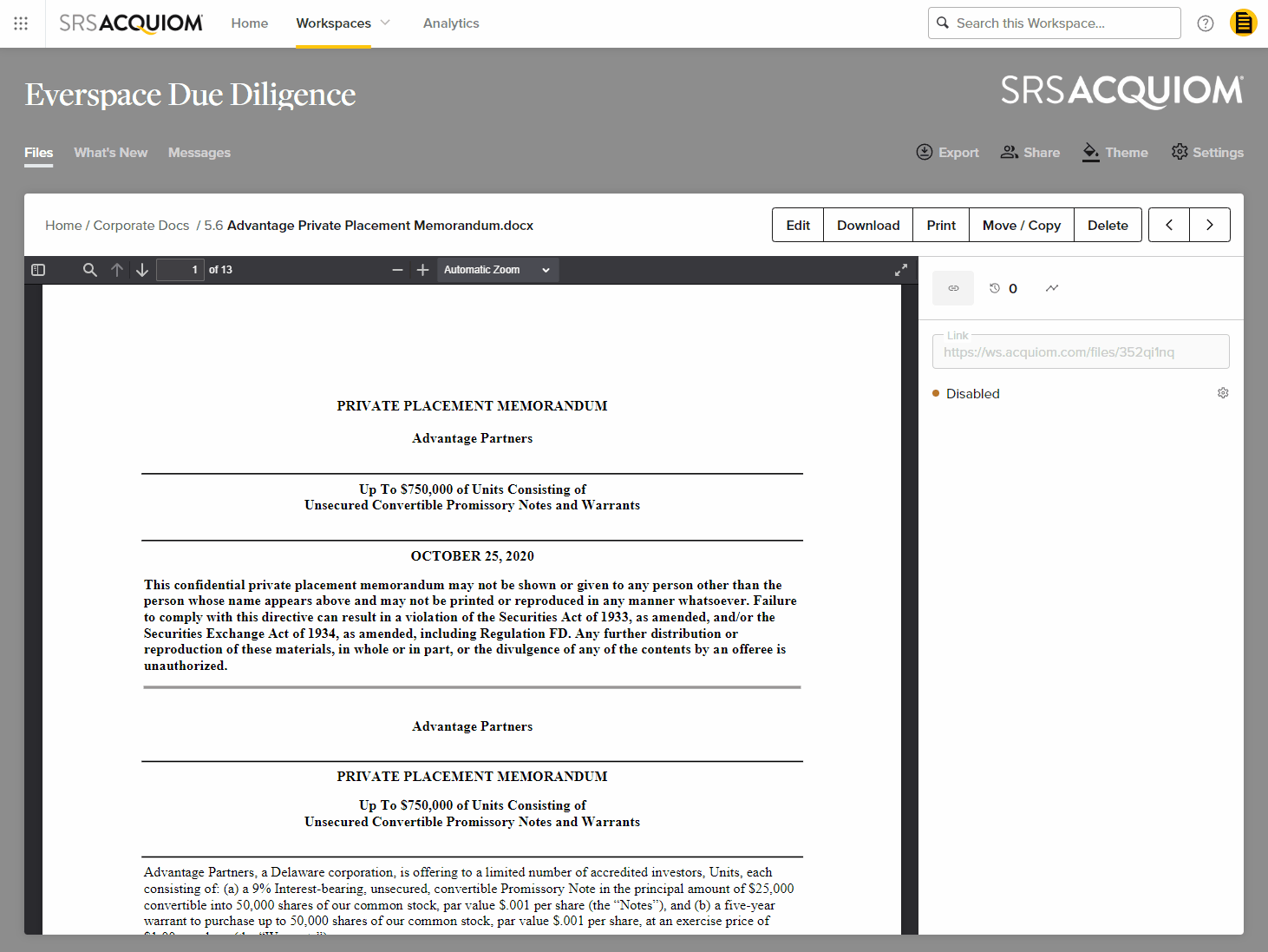The image size is (1268, 952).
Task: Go to previous page with up arrow
Action: tap(117, 270)
